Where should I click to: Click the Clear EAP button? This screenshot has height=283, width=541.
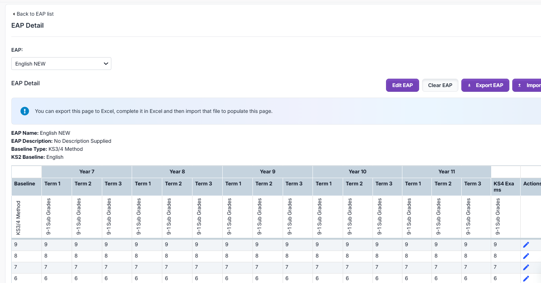coord(440,85)
